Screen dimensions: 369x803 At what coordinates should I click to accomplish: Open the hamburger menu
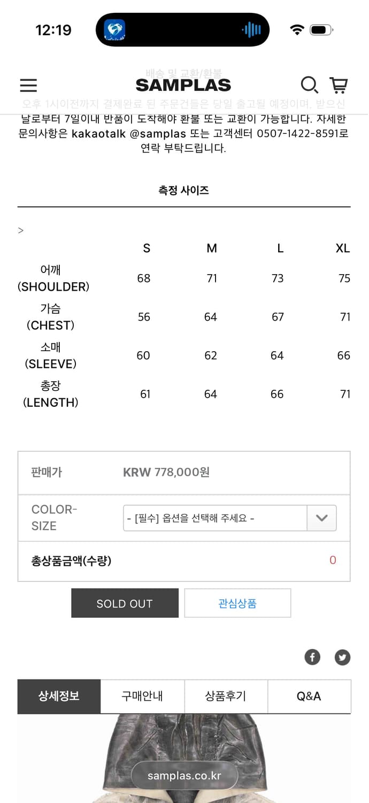click(x=28, y=85)
